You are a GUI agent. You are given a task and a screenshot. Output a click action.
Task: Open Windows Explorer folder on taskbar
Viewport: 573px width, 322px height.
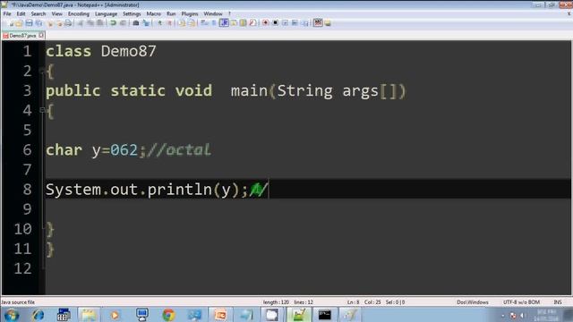pos(89,315)
